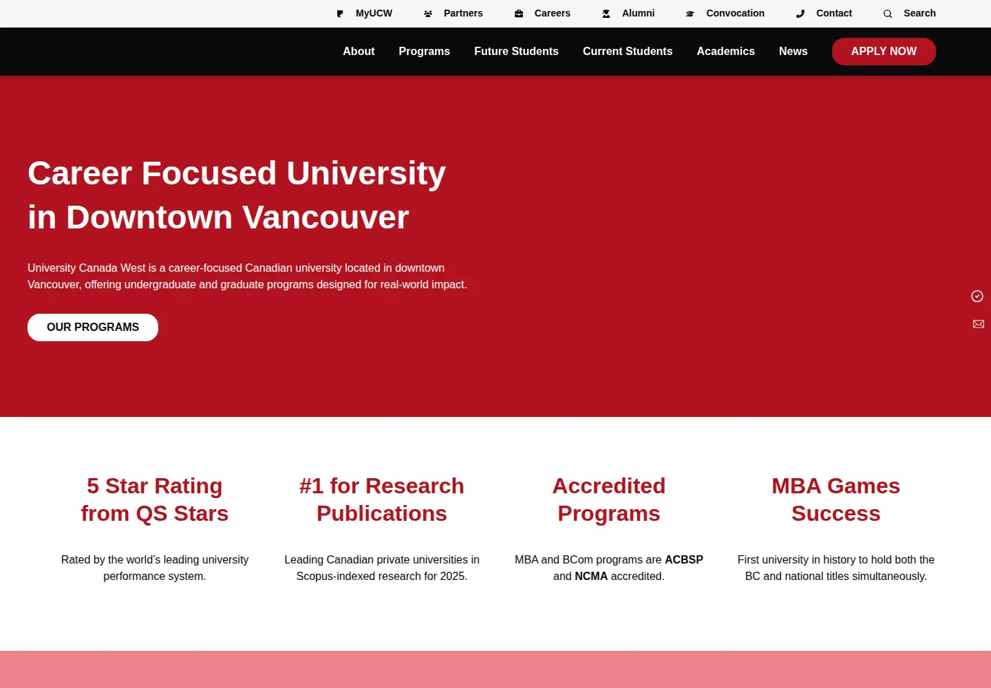
Task: Go to the Careers page
Action: pos(553,13)
